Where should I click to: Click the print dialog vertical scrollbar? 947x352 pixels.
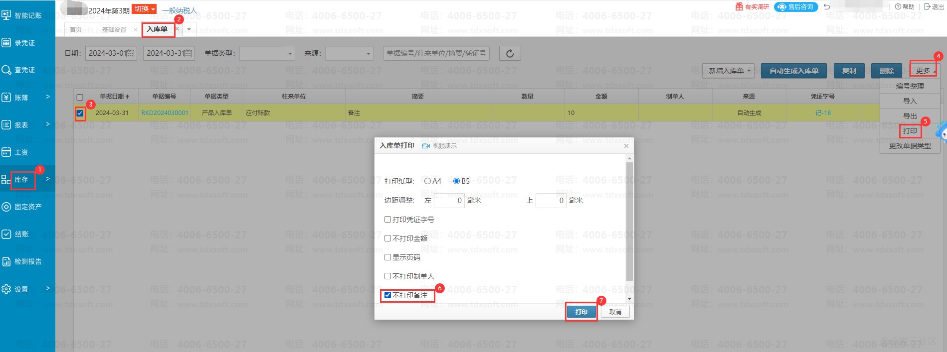629,222
